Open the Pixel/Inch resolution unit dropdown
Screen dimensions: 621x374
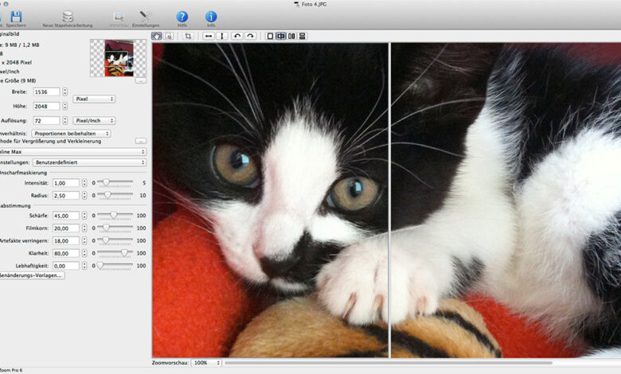point(94,120)
